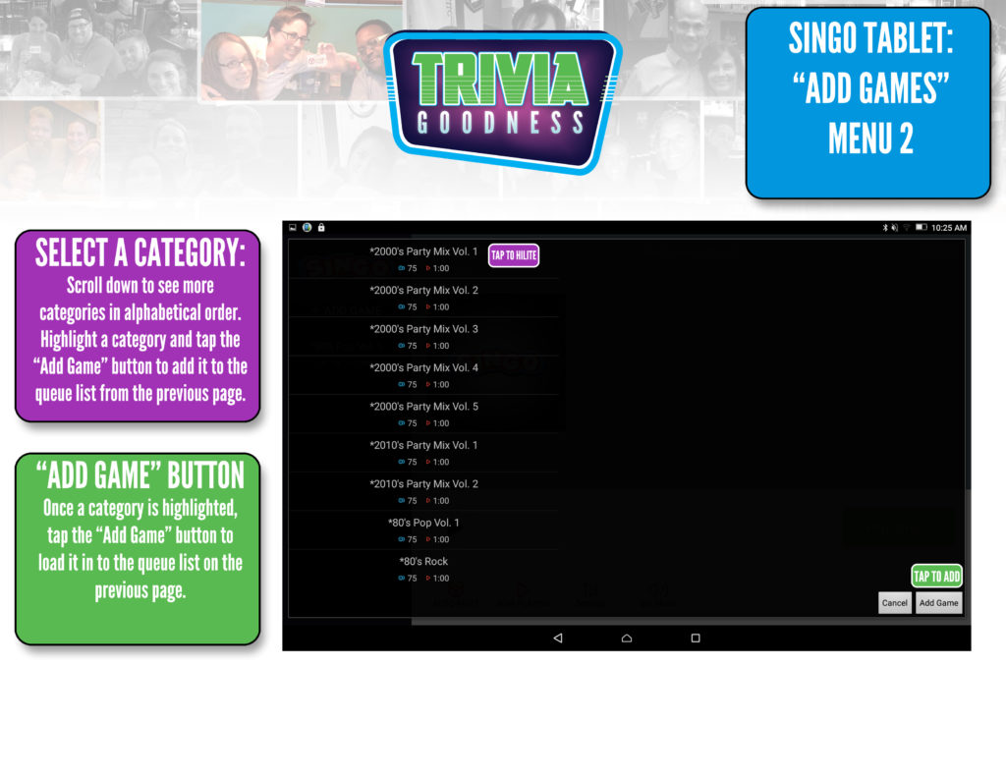Pick *2000's Party Mix Vol. 5
This screenshot has width=1006, height=777.
[423, 414]
